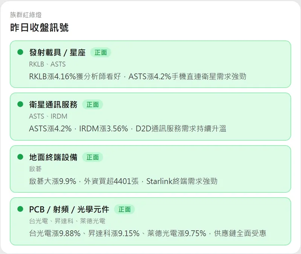
Task: Click the 啟碁大漲9.9% summary text
Action: (123, 181)
